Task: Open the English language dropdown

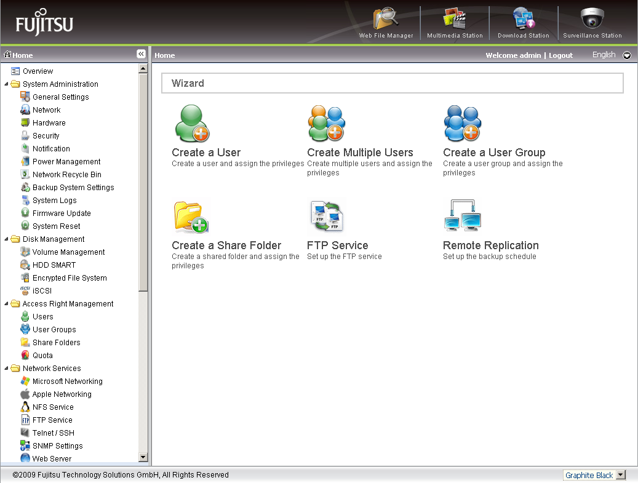Action: (x=626, y=55)
